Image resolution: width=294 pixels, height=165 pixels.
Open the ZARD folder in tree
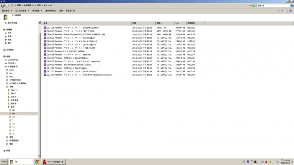[x=14, y=93]
